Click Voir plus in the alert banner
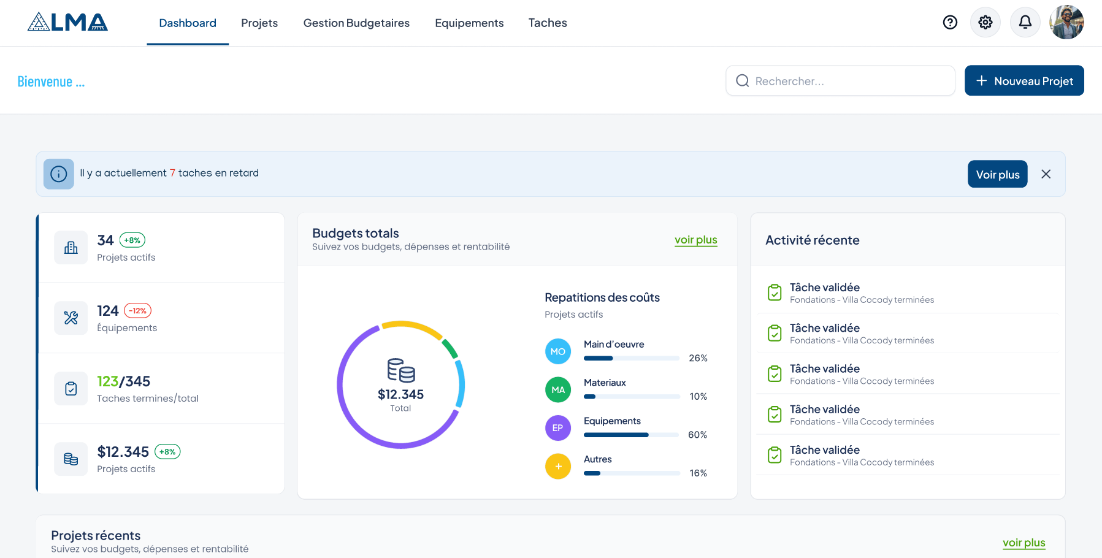1102x558 pixels. pos(997,174)
